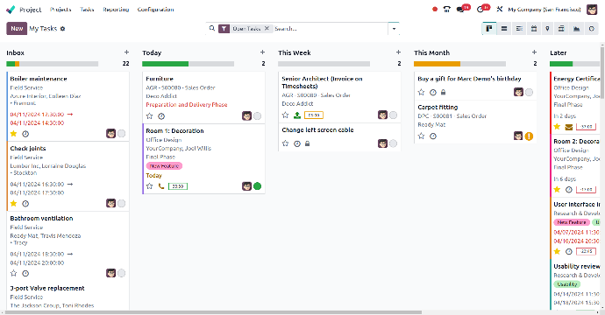Click envelope activity on Energy Certificate card

pos(569,127)
